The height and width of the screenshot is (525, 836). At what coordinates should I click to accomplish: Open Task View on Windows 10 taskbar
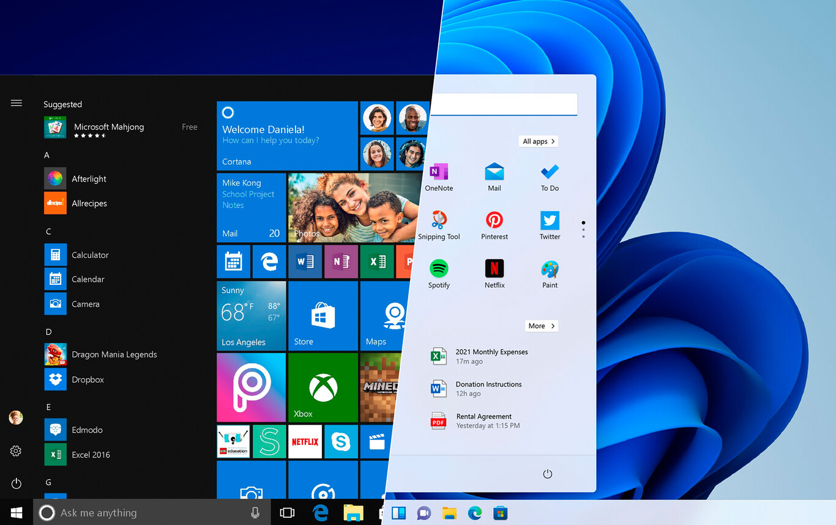click(x=287, y=513)
